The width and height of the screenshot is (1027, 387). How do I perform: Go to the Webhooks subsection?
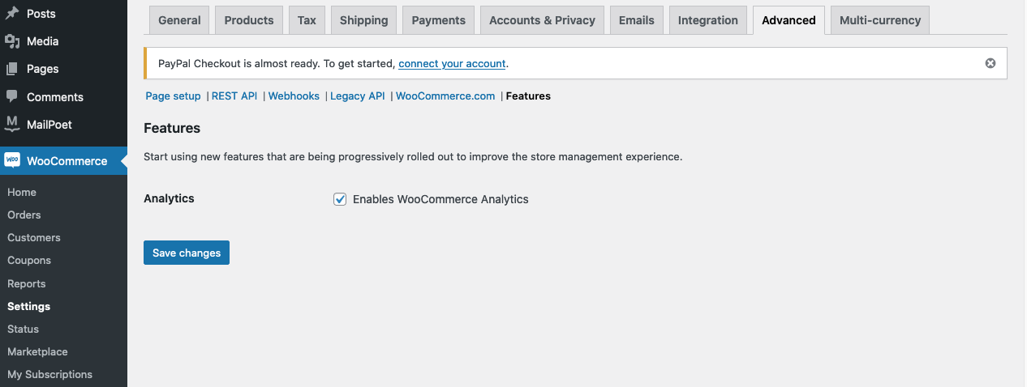click(x=294, y=96)
